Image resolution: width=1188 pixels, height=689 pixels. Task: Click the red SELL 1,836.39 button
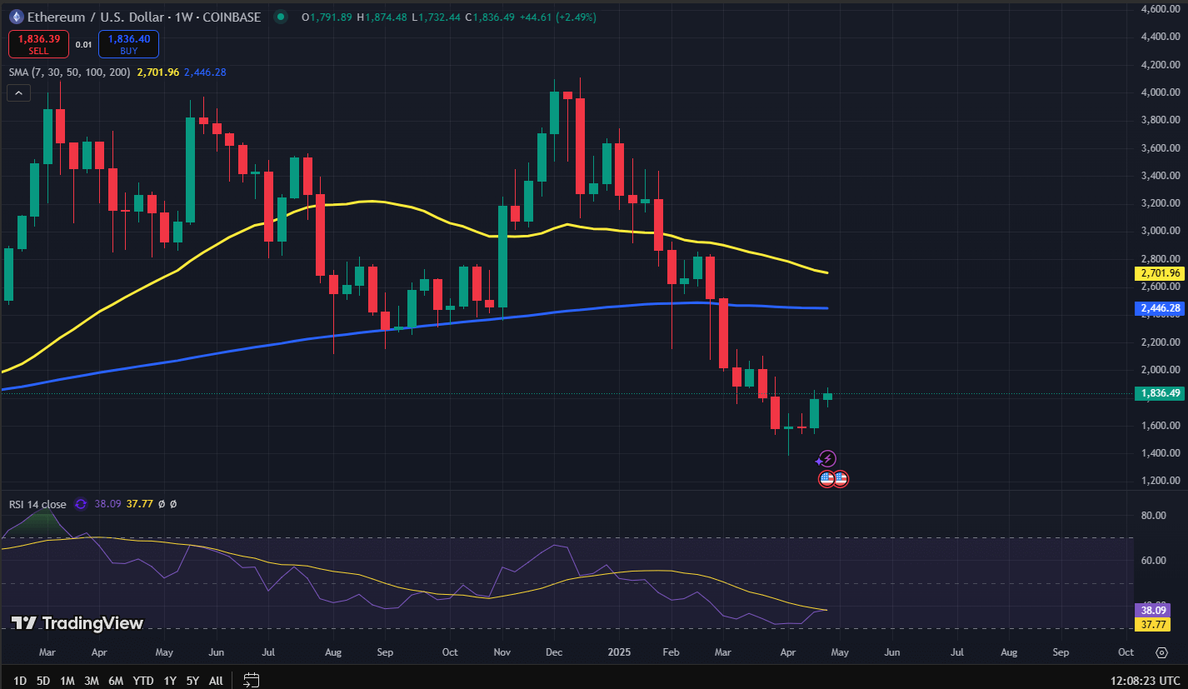38,43
